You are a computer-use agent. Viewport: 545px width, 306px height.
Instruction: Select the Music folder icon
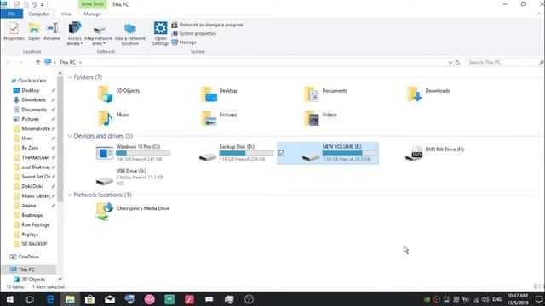(x=105, y=118)
